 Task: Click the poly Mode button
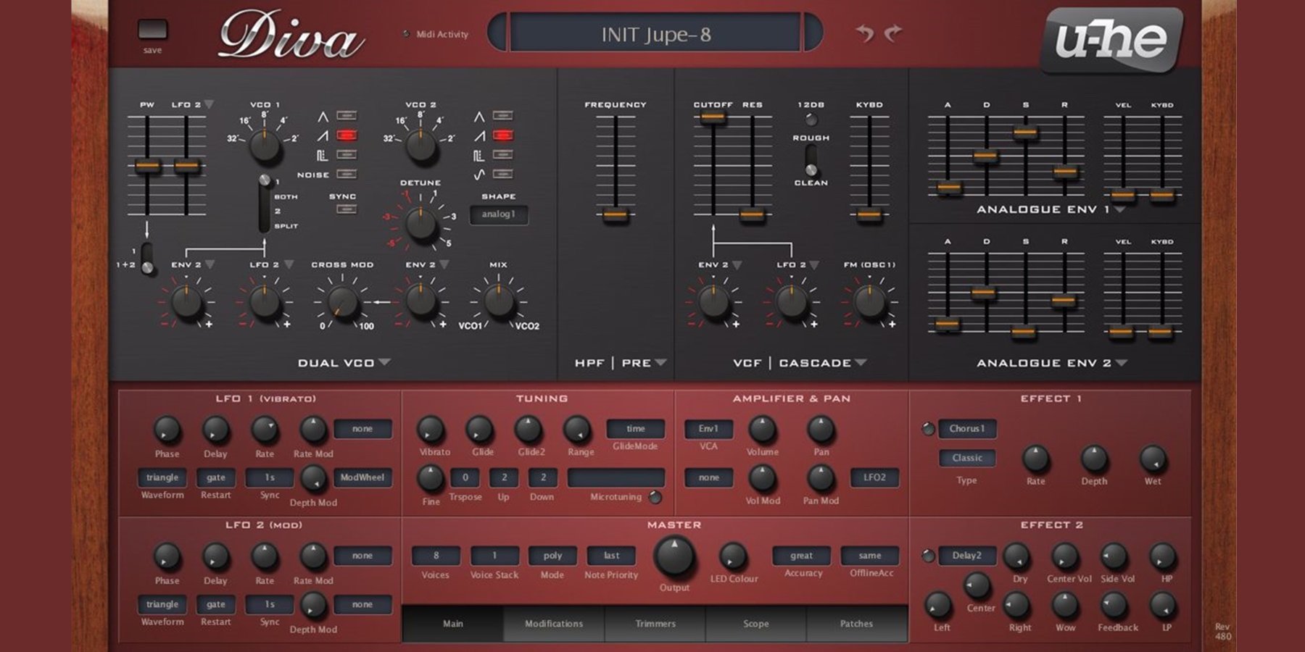[x=552, y=556]
